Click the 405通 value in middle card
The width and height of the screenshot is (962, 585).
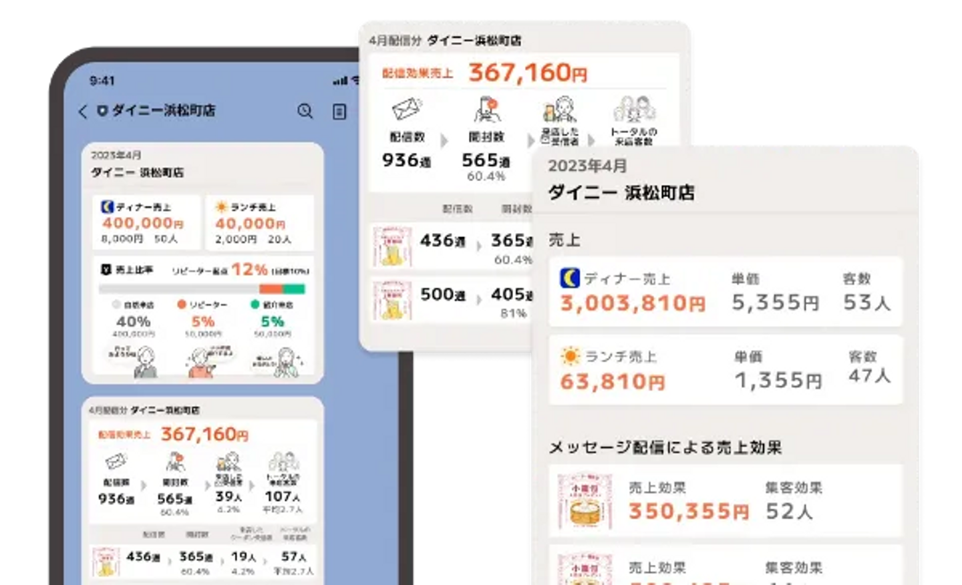coord(512,295)
